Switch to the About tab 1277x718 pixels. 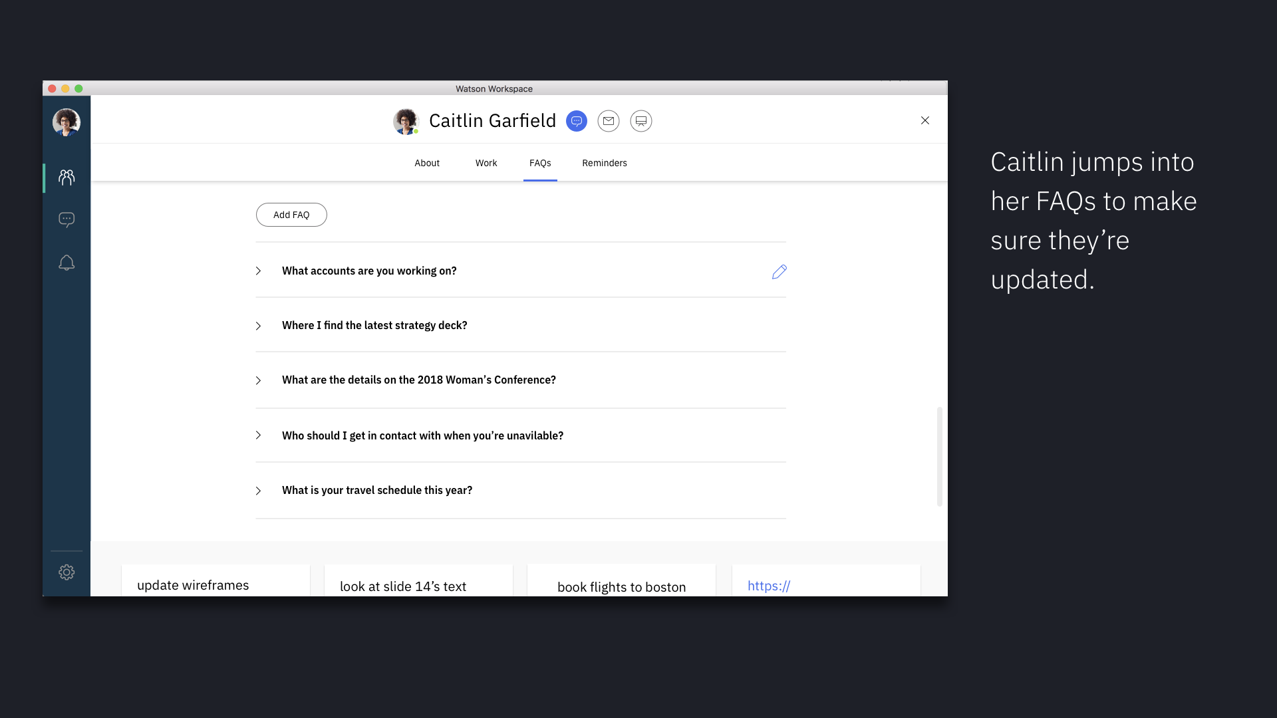pos(427,163)
